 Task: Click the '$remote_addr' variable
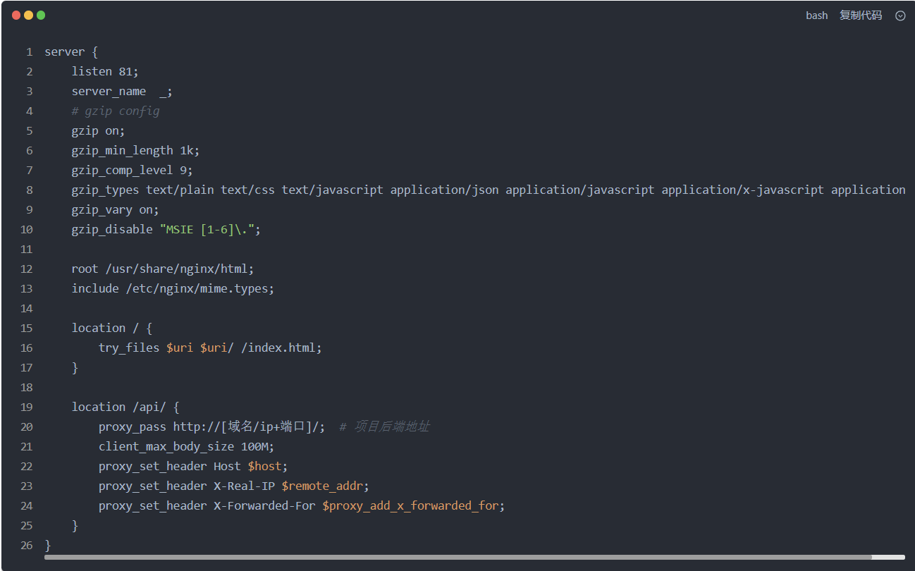point(322,486)
